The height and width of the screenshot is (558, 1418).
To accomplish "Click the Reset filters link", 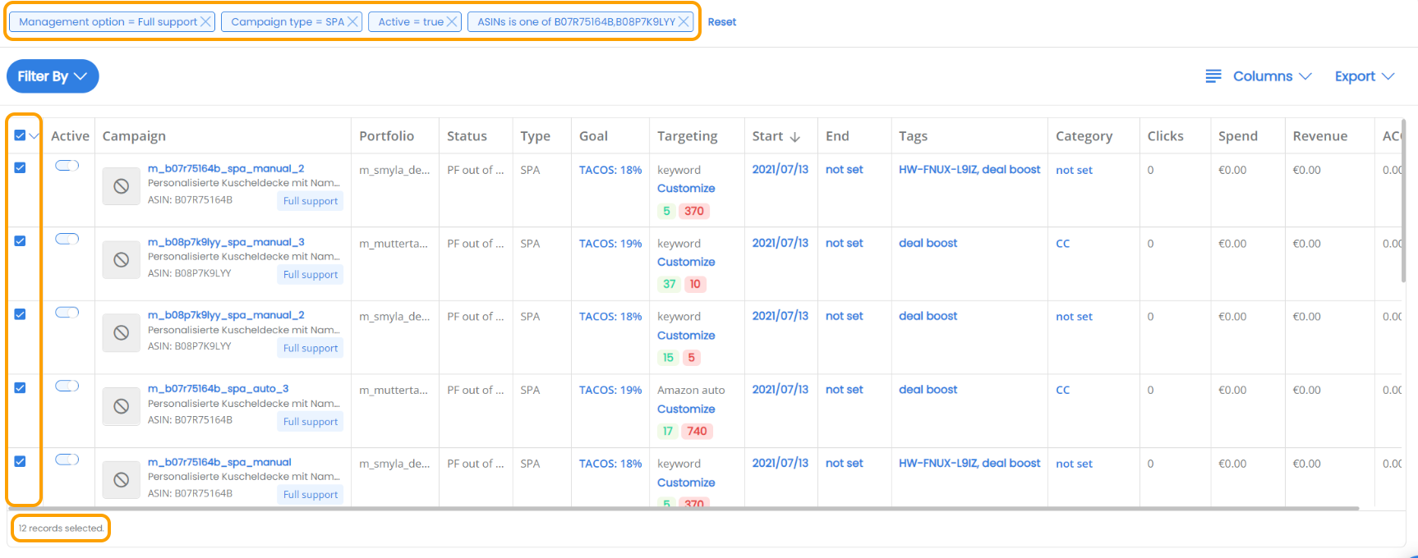I will (721, 22).
